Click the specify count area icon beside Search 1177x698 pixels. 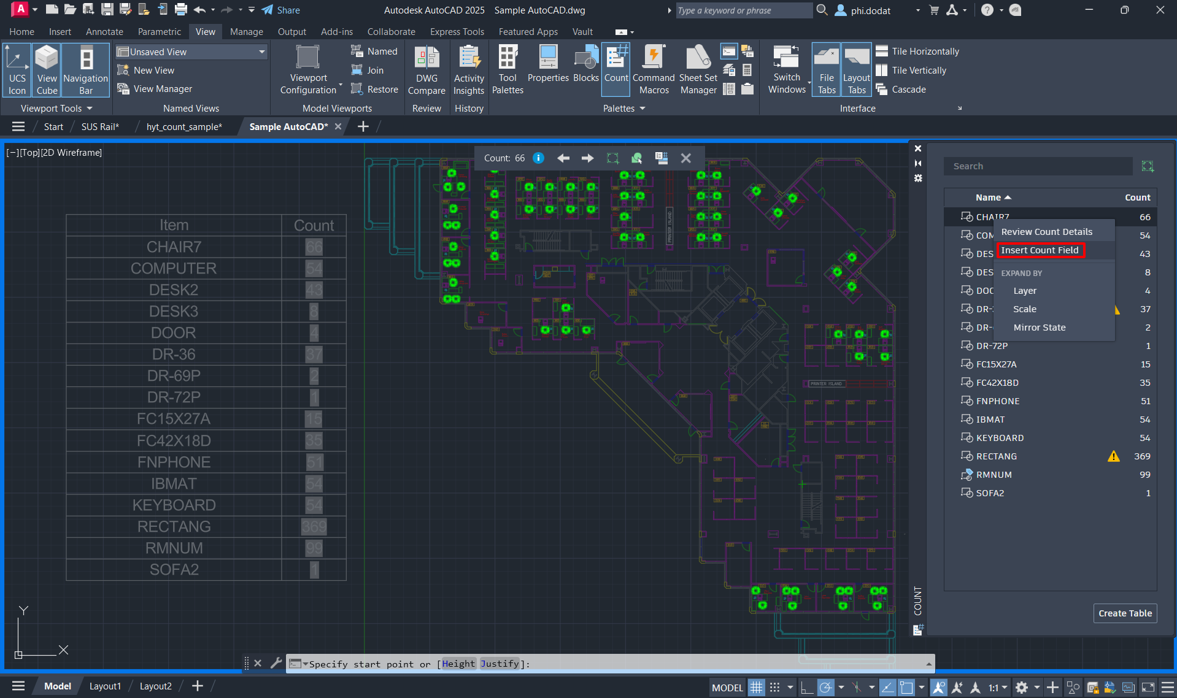click(x=1148, y=166)
